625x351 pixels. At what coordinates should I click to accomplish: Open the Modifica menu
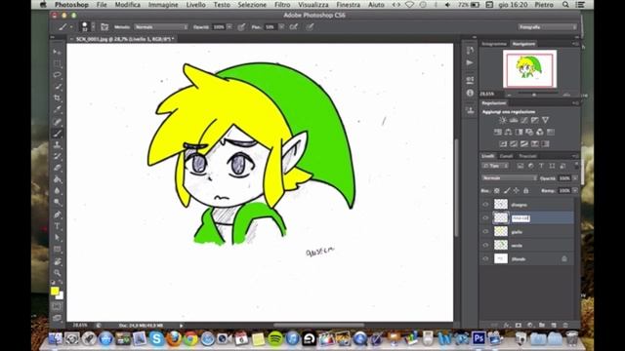tap(128, 5)
